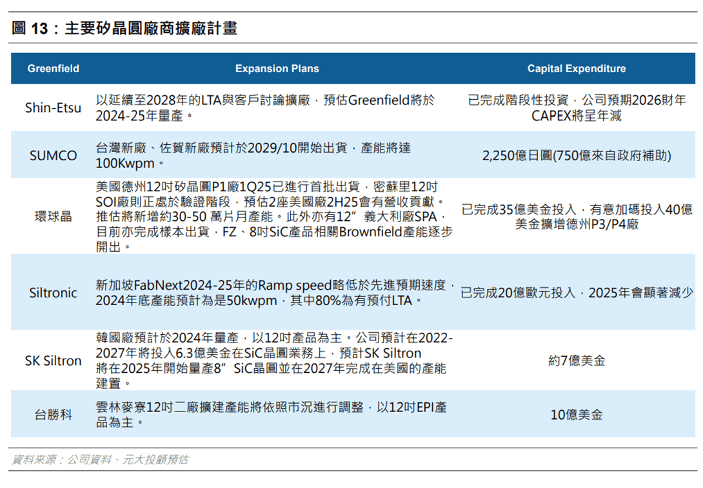Click SUMCO's 台灣新廠 expansion plan text
Screen dimensions: 703x488
click(253, 156)
